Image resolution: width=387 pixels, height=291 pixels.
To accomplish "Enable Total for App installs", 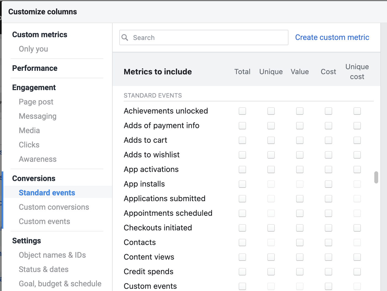I will 242,184.
